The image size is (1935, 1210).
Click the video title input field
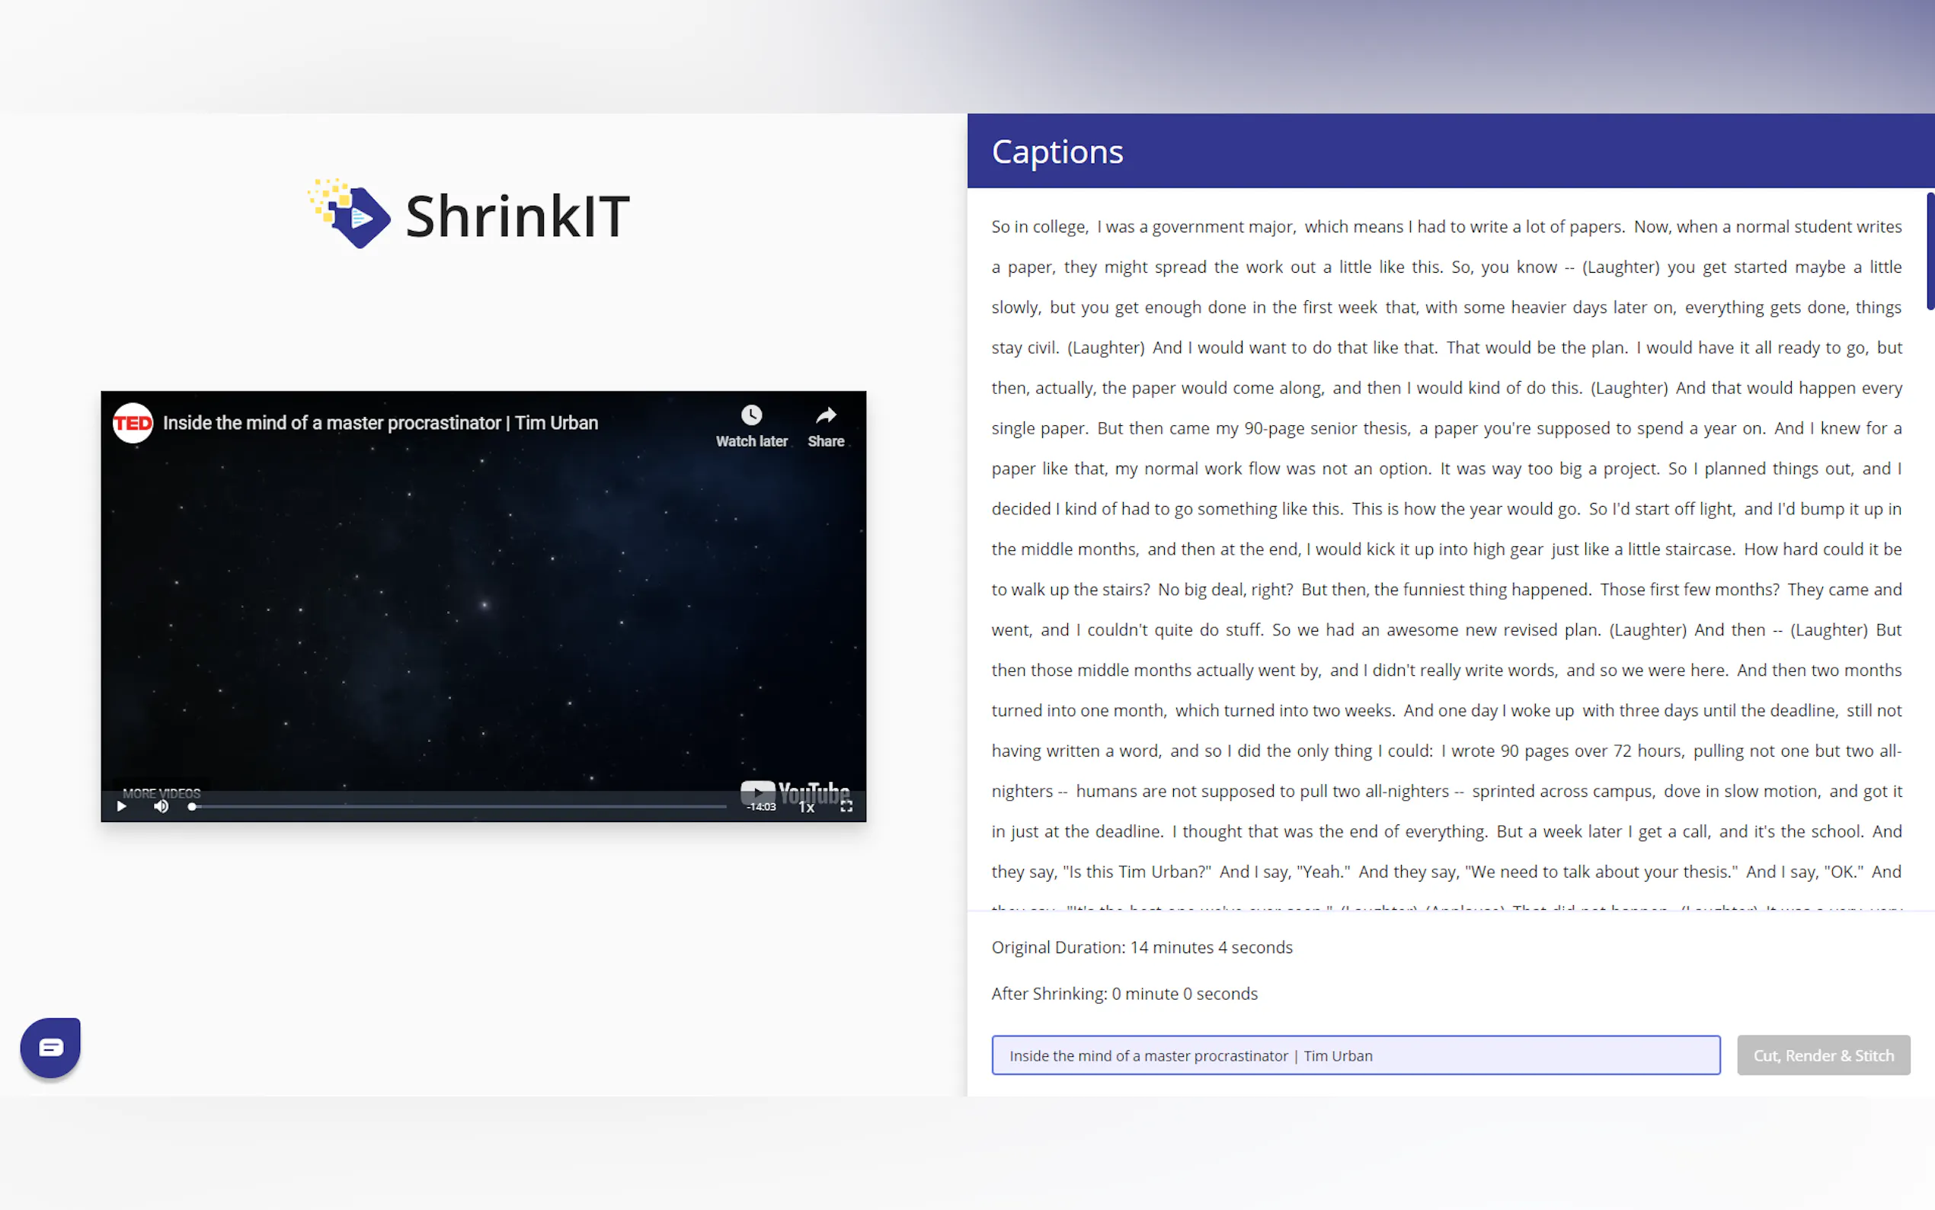pos(1355,1055)
